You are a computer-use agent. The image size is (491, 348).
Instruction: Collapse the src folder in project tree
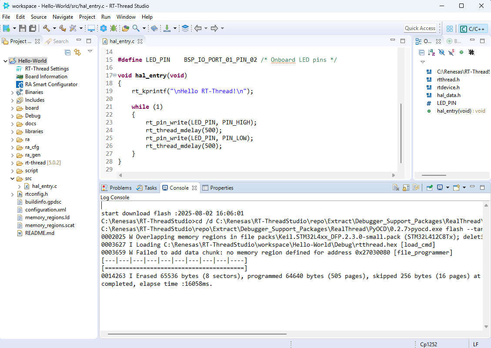click(x=12, y=178)
